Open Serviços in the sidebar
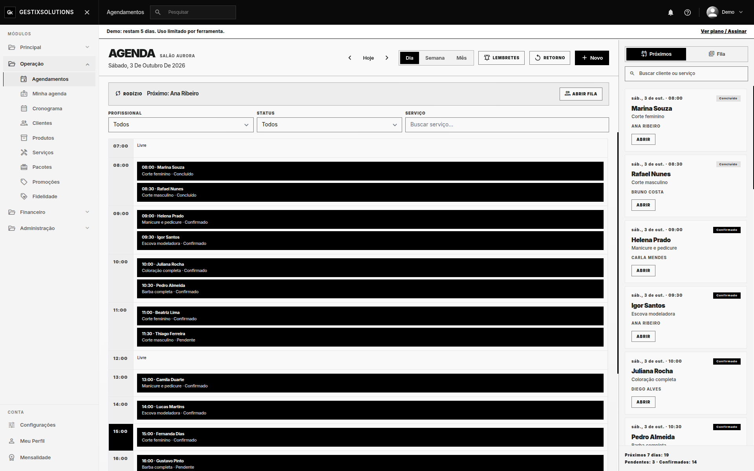754x471 pixels. (x=49, y=152)
